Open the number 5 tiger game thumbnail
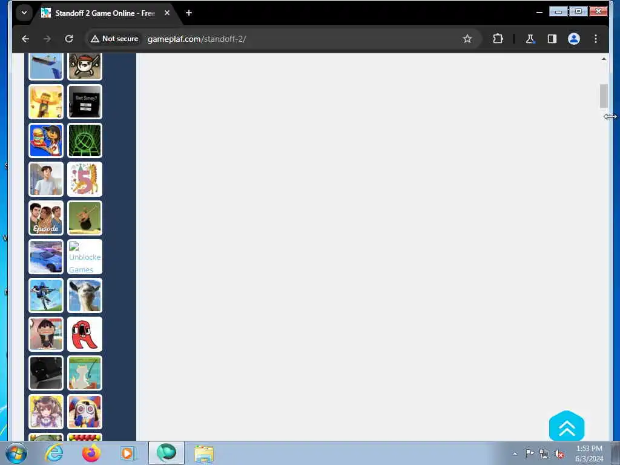Viewport: 620px width, 465px height. (x=85, y=179)
